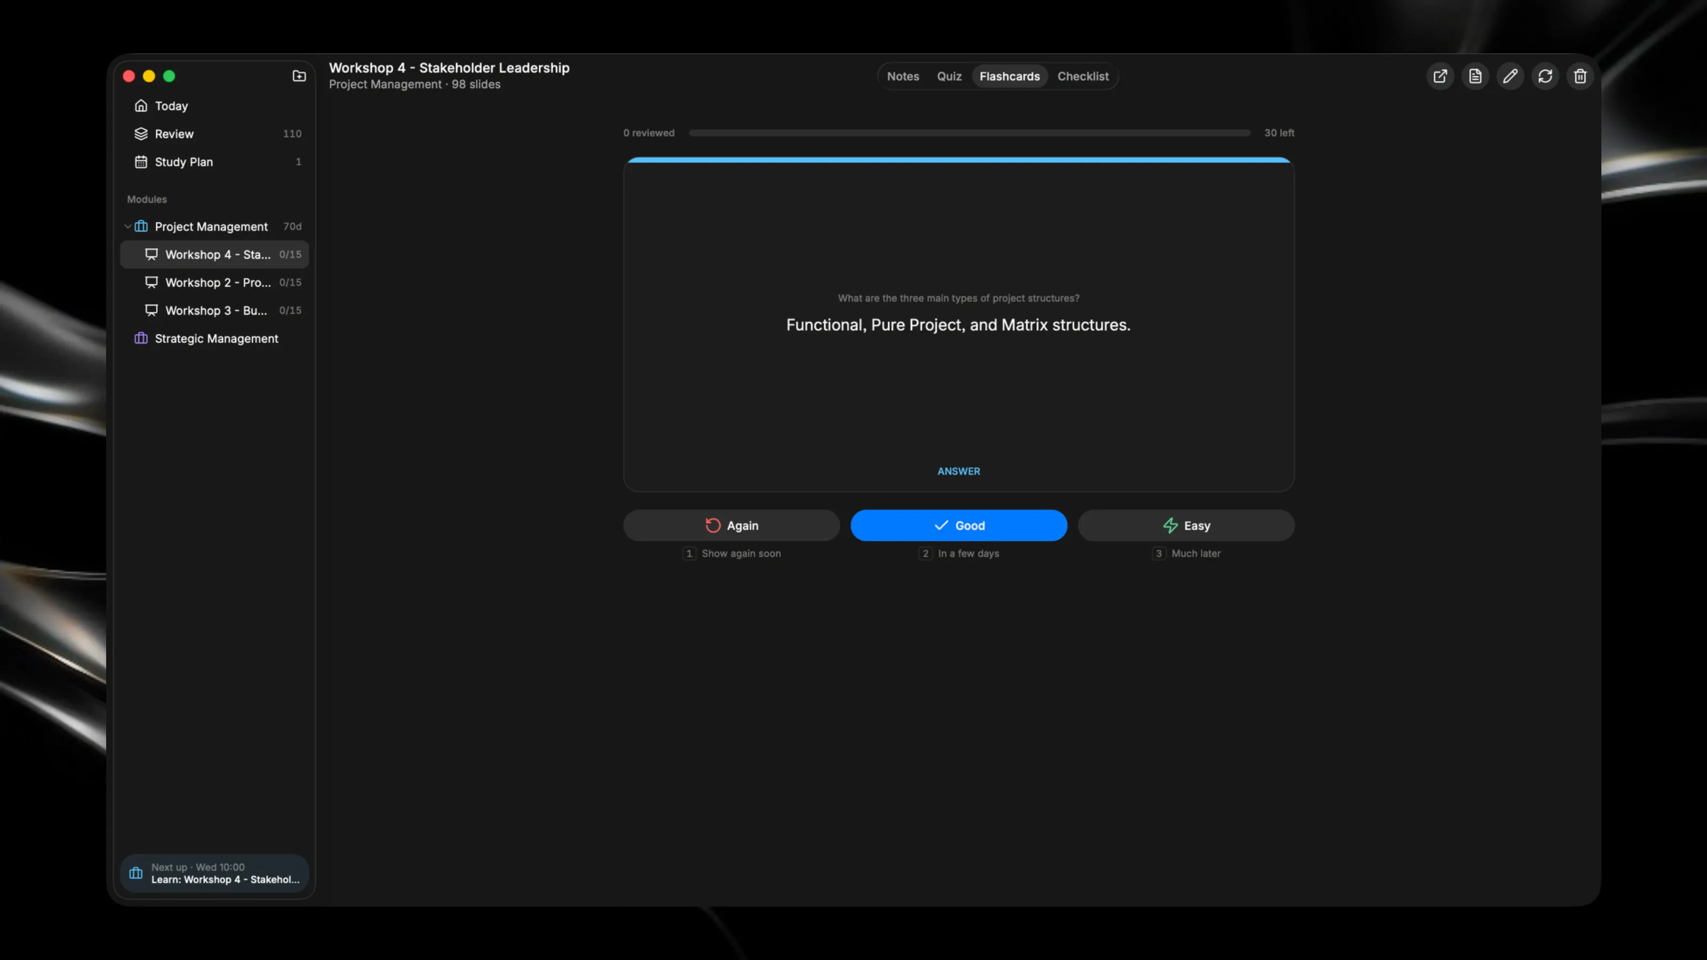The width and height of the screenshot is (1707, 960).
Task: Switch to the Notes tab
Action: [x=903, y=76]
